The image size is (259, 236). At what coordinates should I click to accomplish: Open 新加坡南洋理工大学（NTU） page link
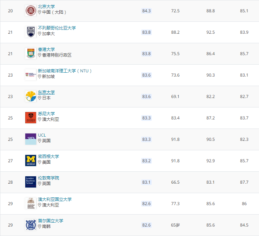point(65,71)
